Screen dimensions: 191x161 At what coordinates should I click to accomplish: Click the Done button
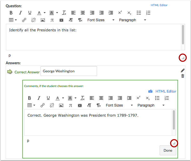click(168, 150)
